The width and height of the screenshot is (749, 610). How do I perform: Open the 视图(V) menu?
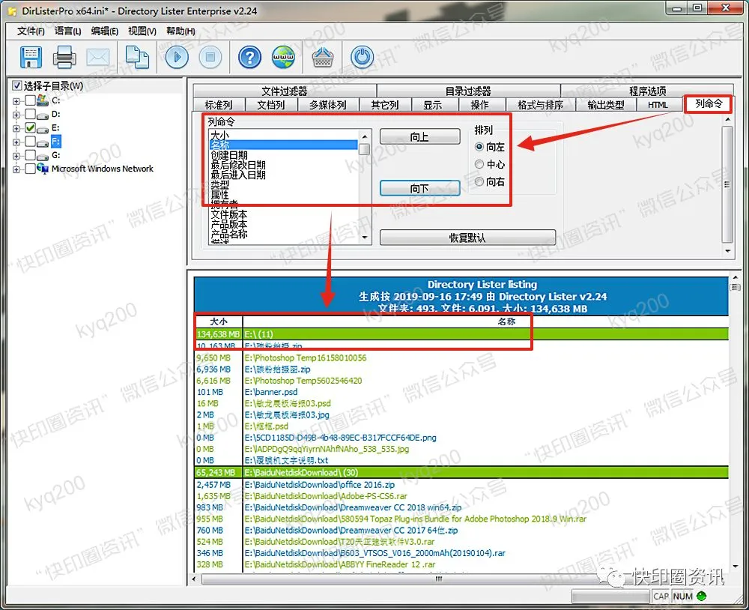point(142,31)
